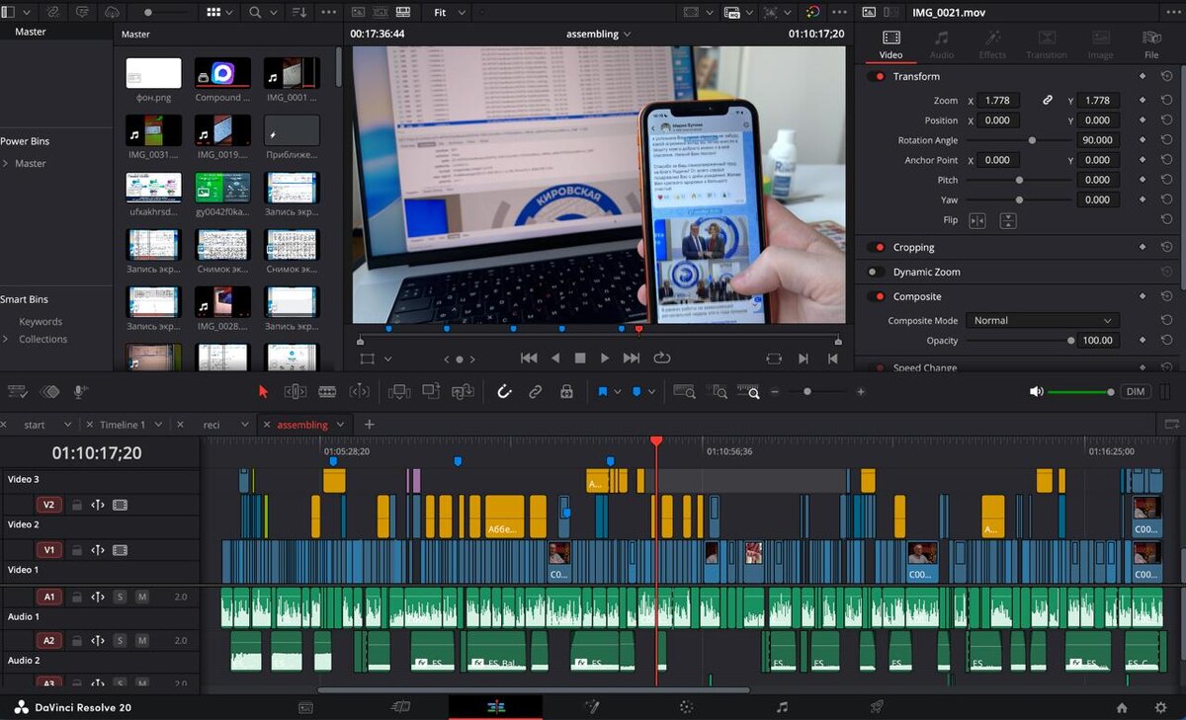The width and height of the screenshot is (1186, 720).
Task: Lock the V2 video track
Action: (76, 505)
